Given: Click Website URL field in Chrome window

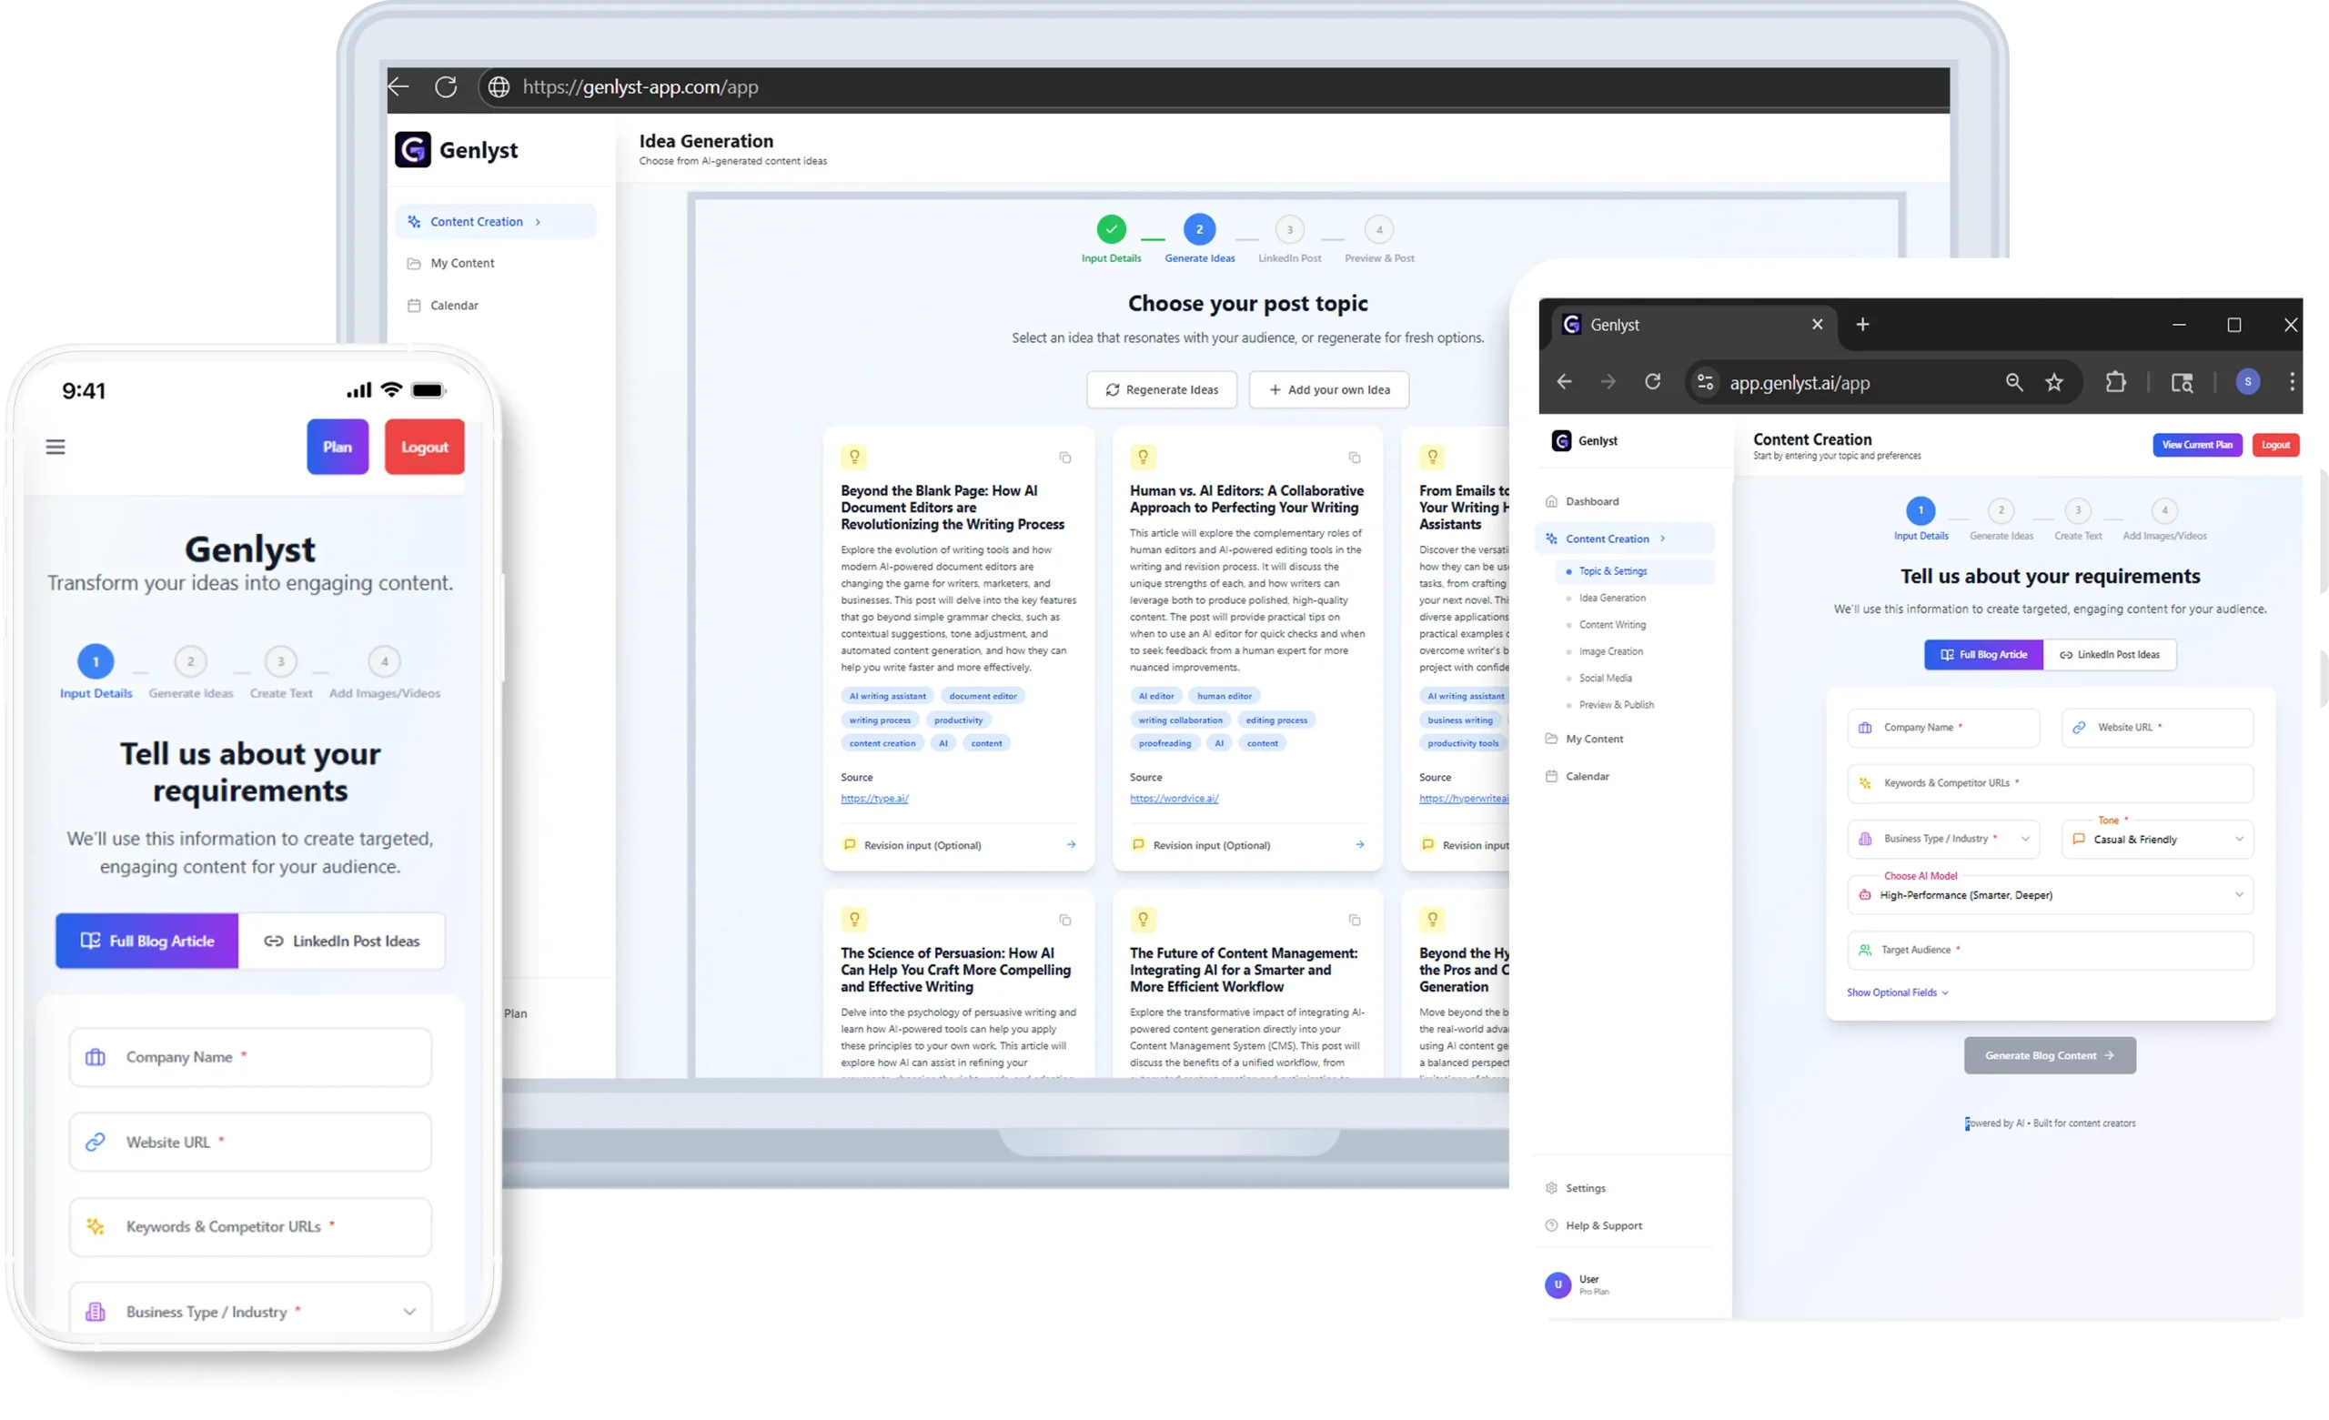Looking at the screenshot, I should tap(2157, 728).
